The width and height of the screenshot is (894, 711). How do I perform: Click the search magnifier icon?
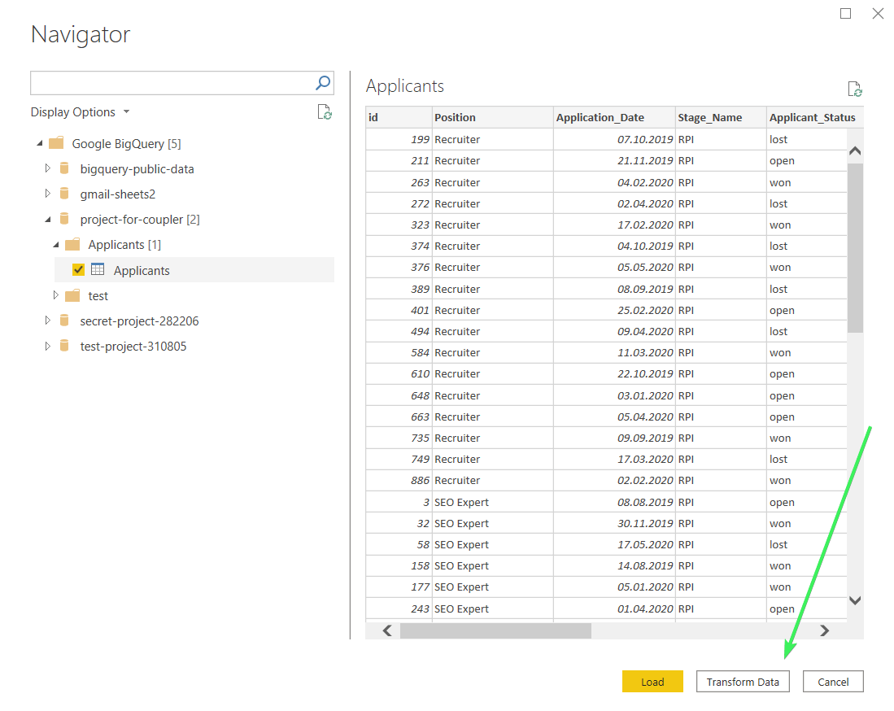[x=323, y=83]
